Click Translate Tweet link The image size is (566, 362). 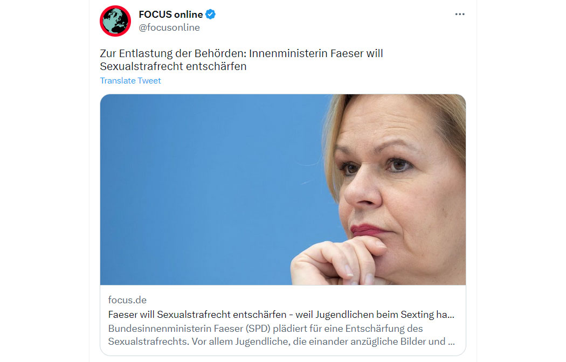click(x=130, y=80)
